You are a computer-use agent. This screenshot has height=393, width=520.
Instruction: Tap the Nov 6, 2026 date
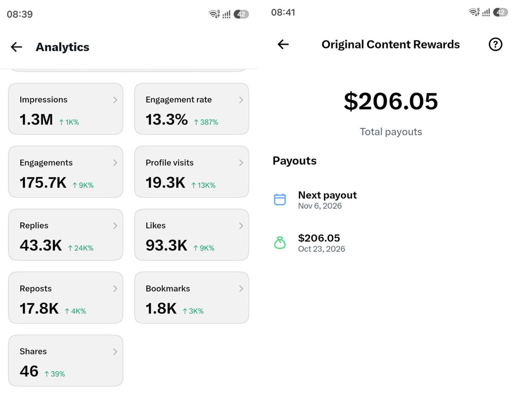(x=320, y=206)
